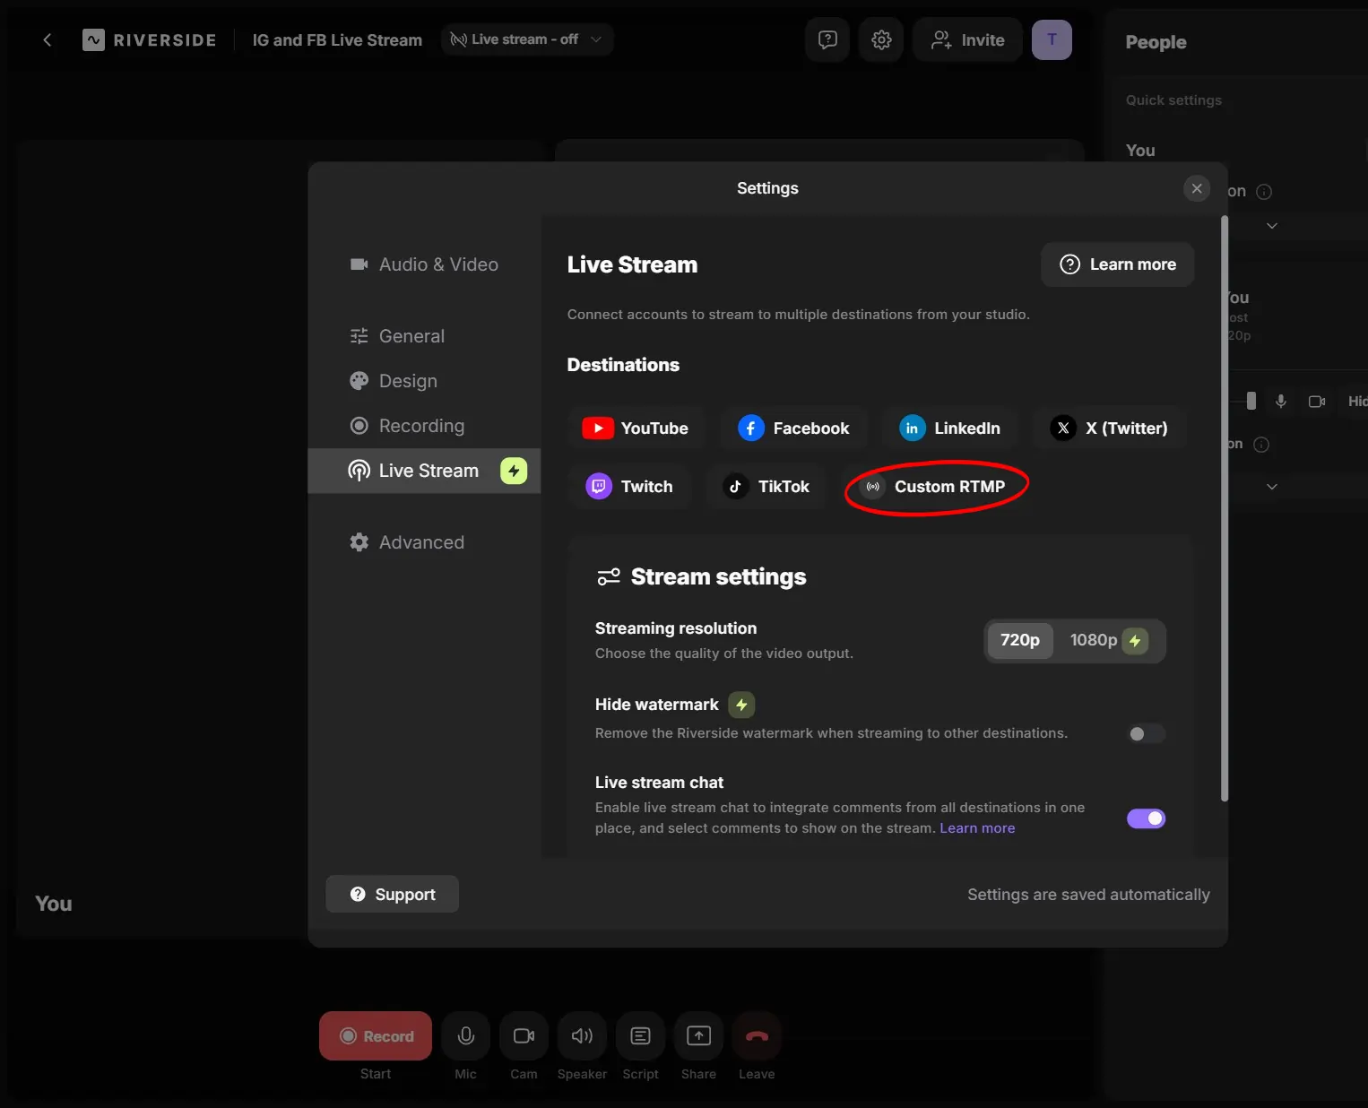Image resolution: width=1368 pixels, height=1108 pixels.
Task: Click the settings dialog scrollbar
Action: (1225, 508)
